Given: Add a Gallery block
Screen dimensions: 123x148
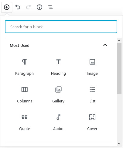Looking at the screenshot, I should [x=58, y=95].
